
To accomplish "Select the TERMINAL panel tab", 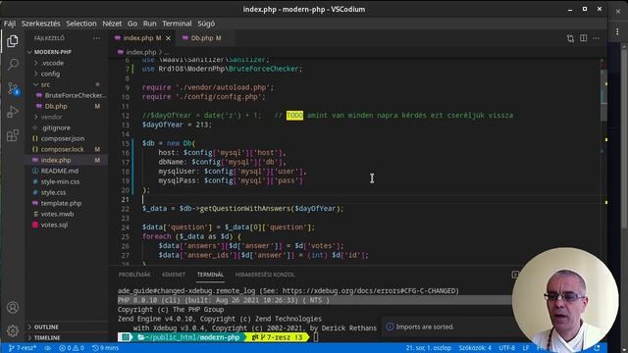I will point(210,275).
